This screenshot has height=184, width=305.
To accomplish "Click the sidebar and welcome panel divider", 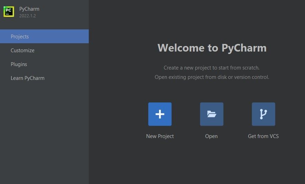I will [x=89, y=104].
